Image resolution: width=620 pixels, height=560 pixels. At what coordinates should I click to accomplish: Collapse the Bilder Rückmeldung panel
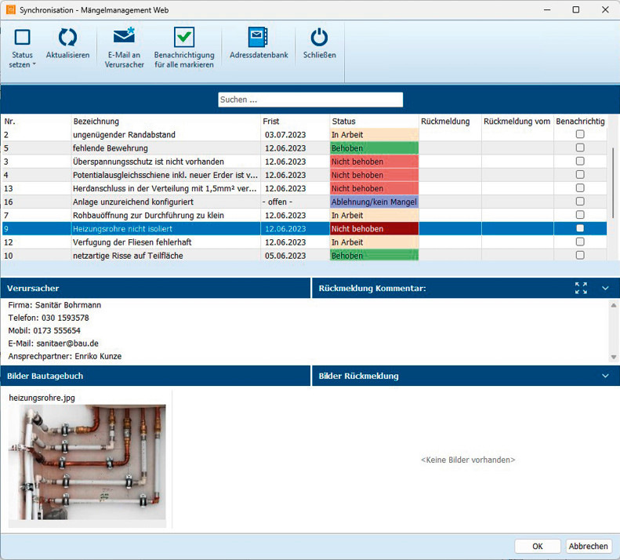pos(605,376)
